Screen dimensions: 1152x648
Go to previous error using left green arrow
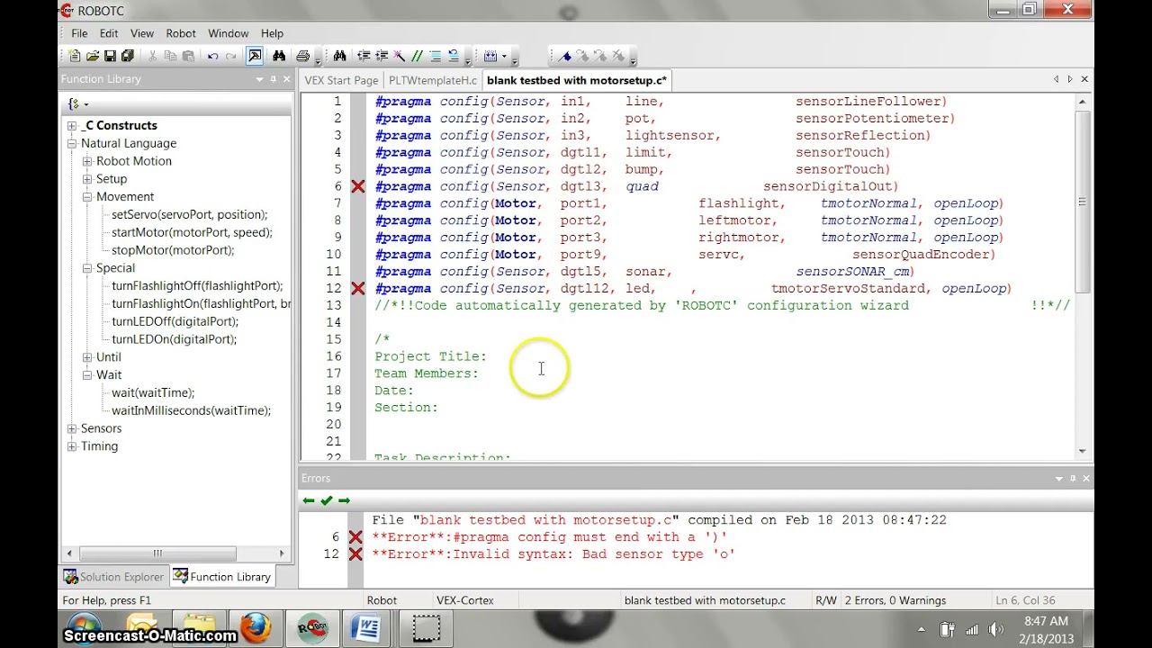(309, 500)
